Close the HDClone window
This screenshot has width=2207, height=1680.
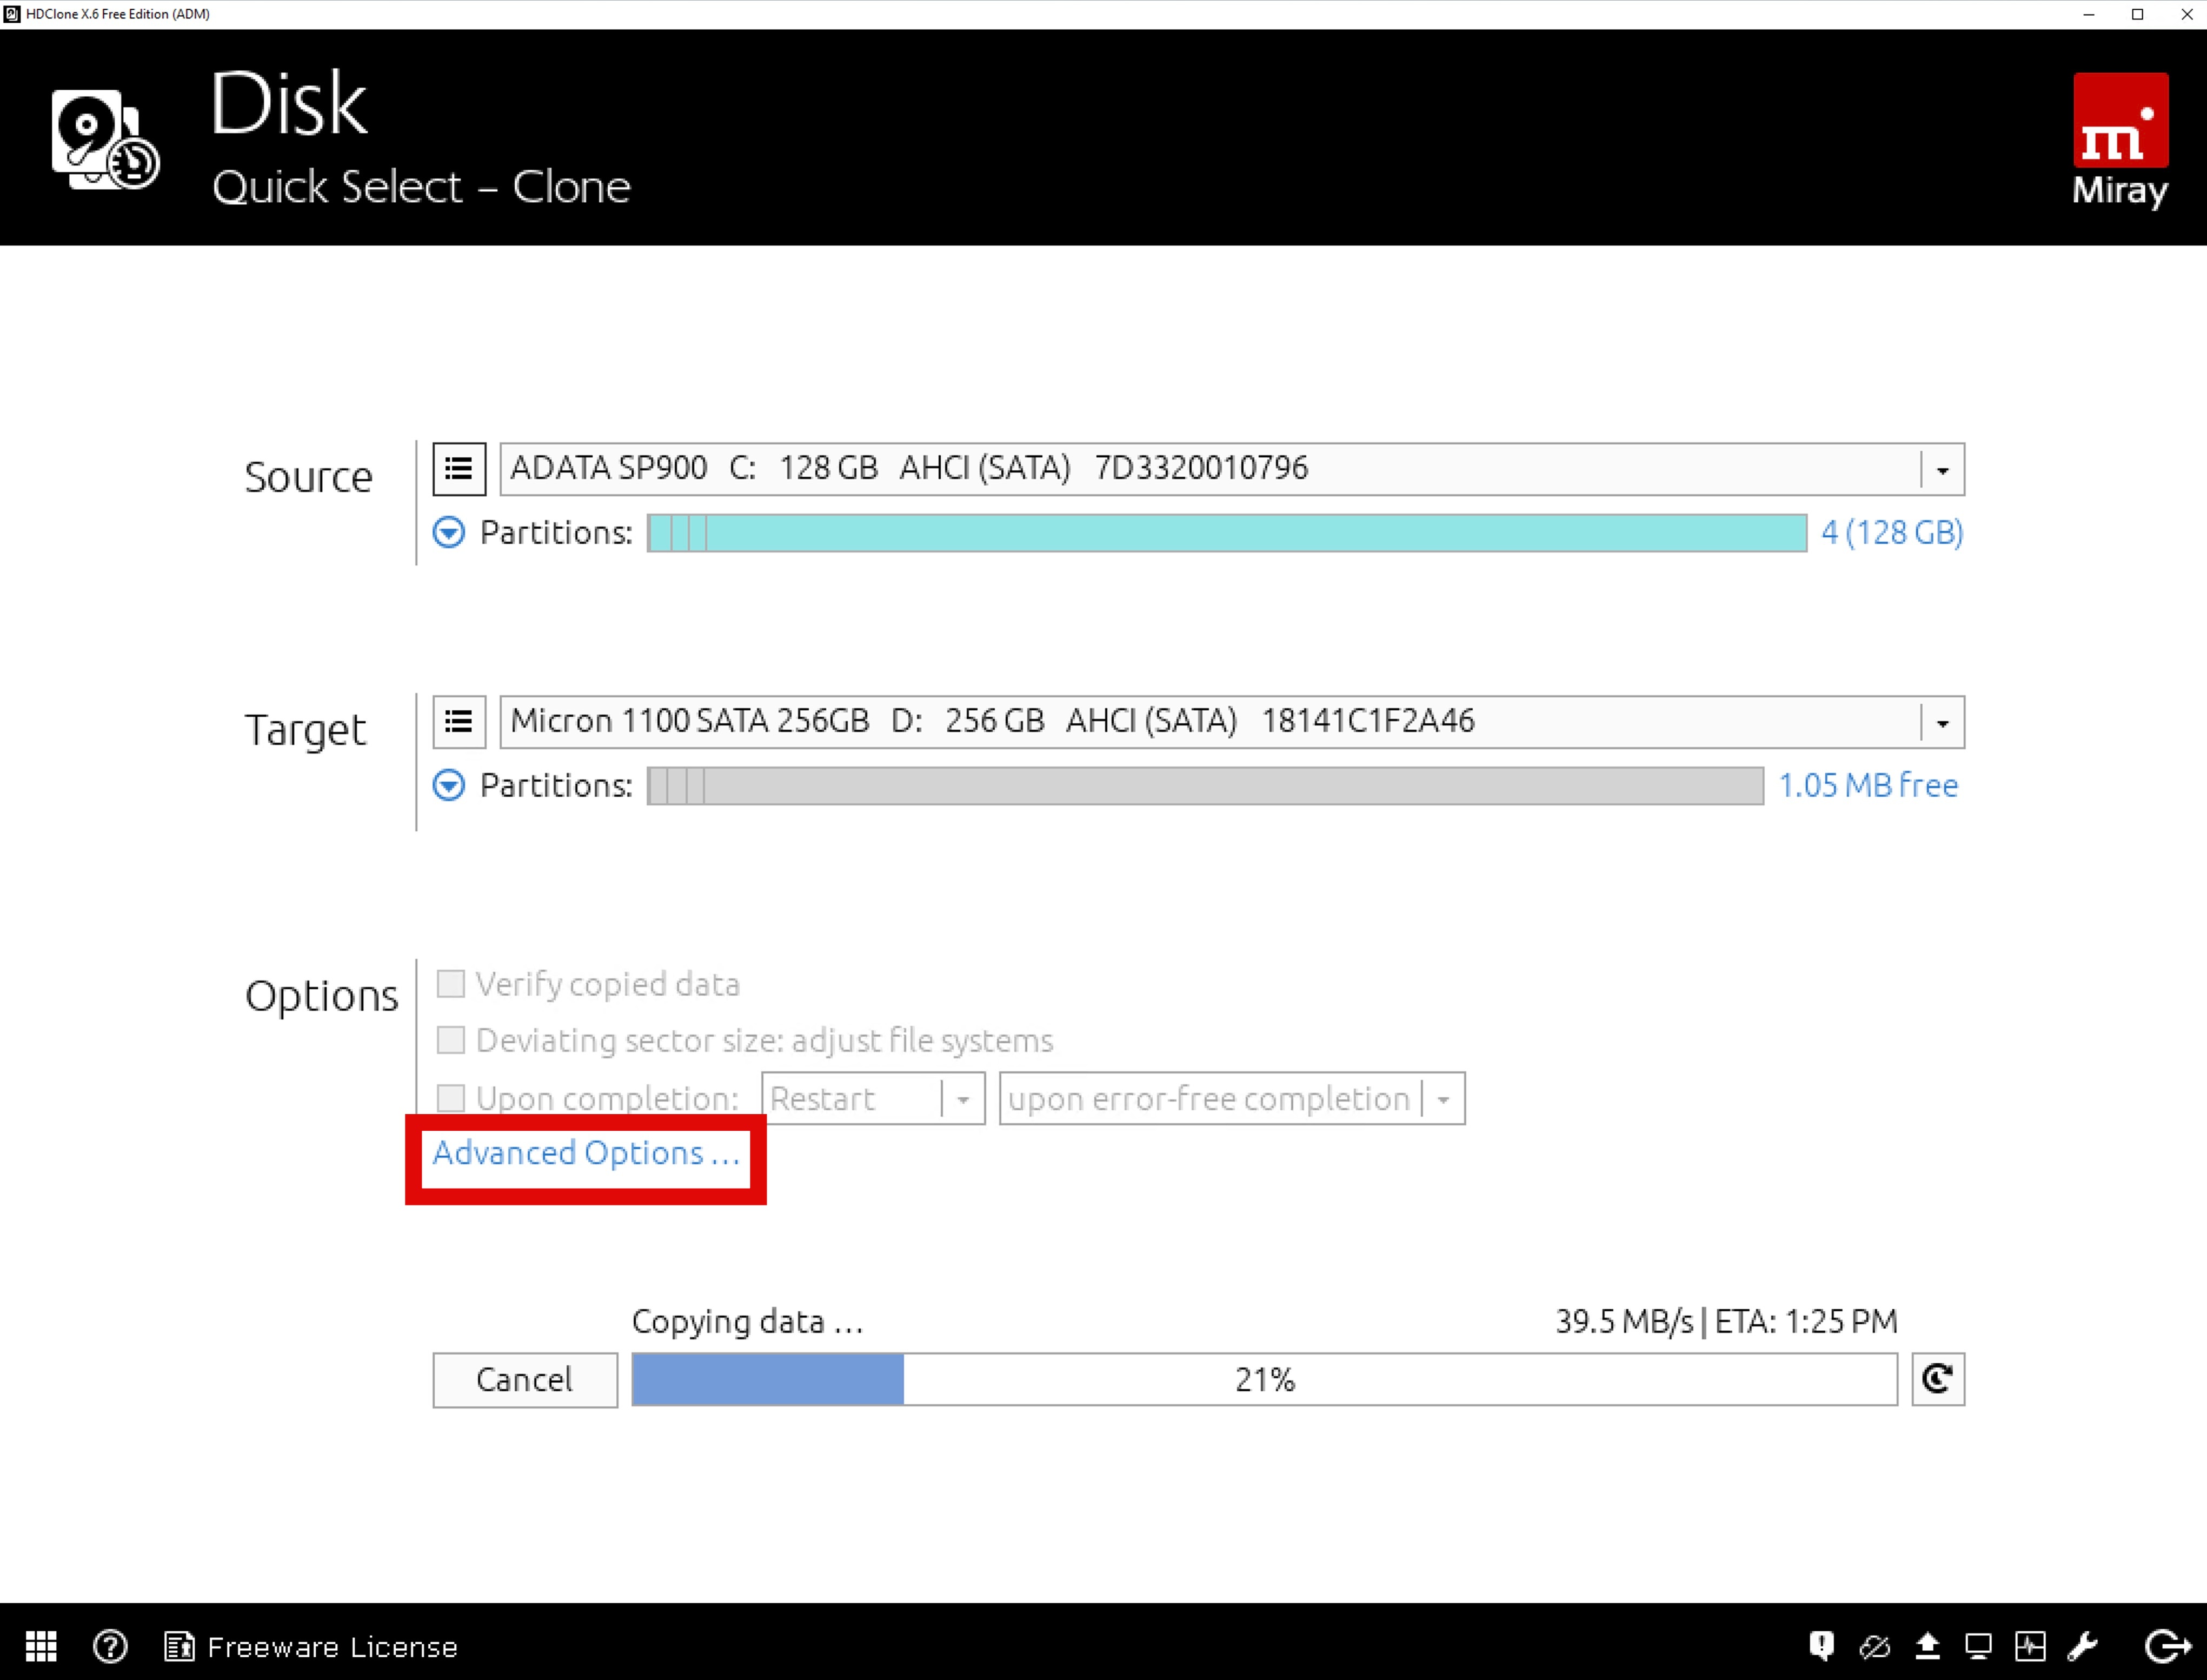2186,14
